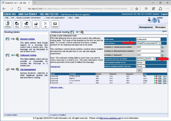Refresh the browser page

point(19,9)
